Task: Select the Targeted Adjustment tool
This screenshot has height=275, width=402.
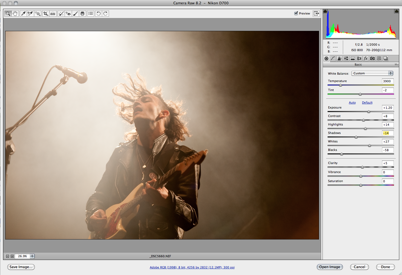Action: [38, 13]
